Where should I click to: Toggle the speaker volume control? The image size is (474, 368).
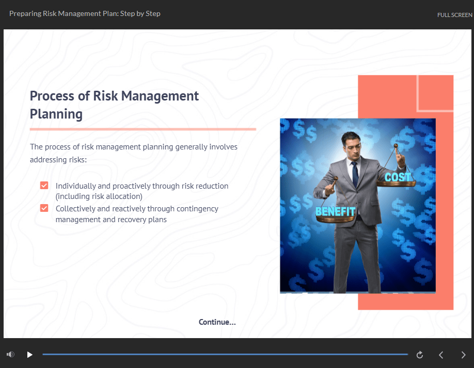pos(9,355)
